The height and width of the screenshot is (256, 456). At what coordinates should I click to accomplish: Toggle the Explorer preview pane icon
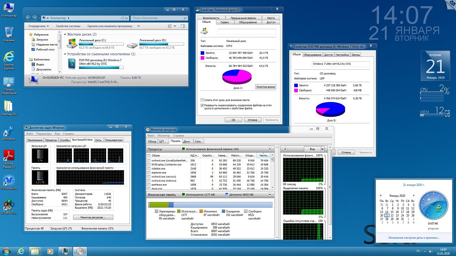tap(183, 26)
